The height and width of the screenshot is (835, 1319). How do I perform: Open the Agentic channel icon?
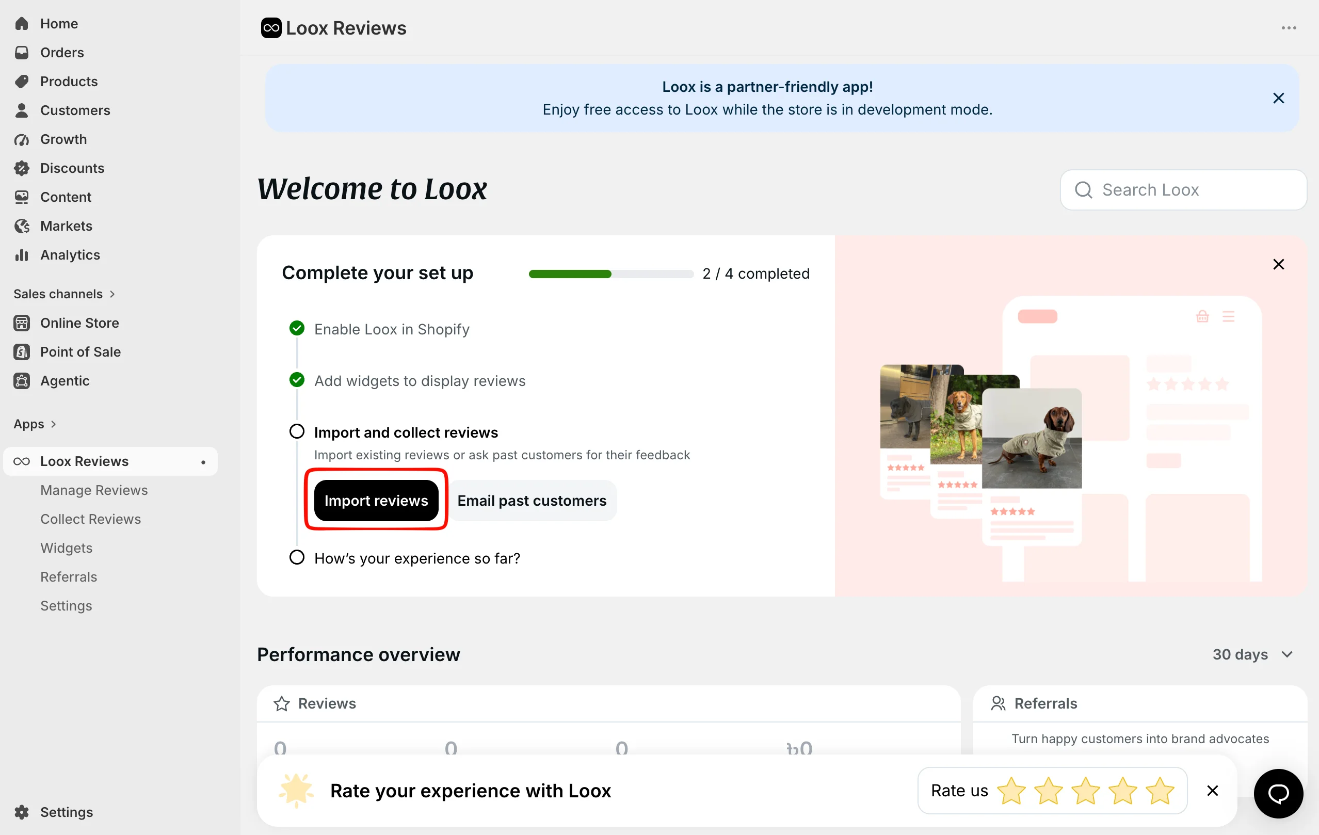point(21,381)
